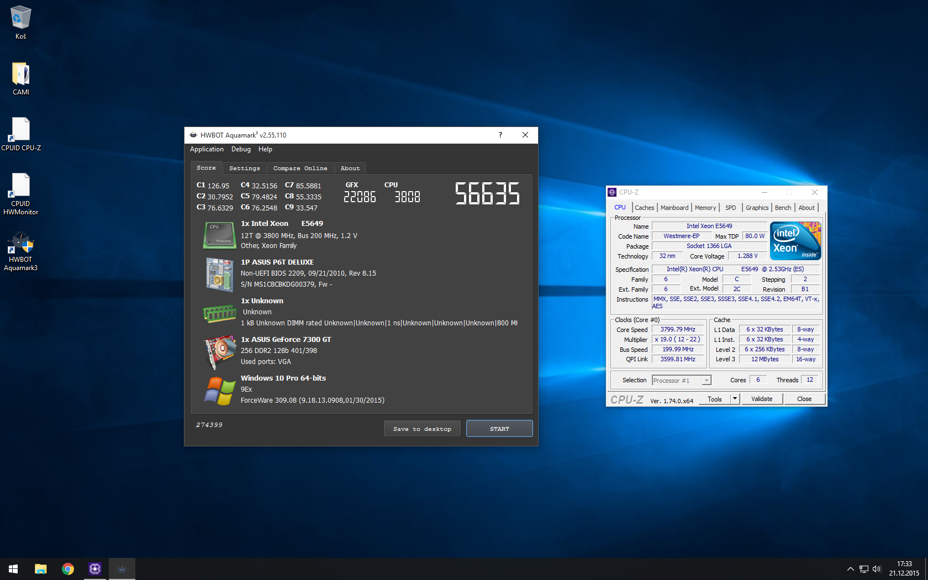Open the Application menu in Aquamark
The image size is (928, 580).
pyautogui.click(x=207, y=149)
